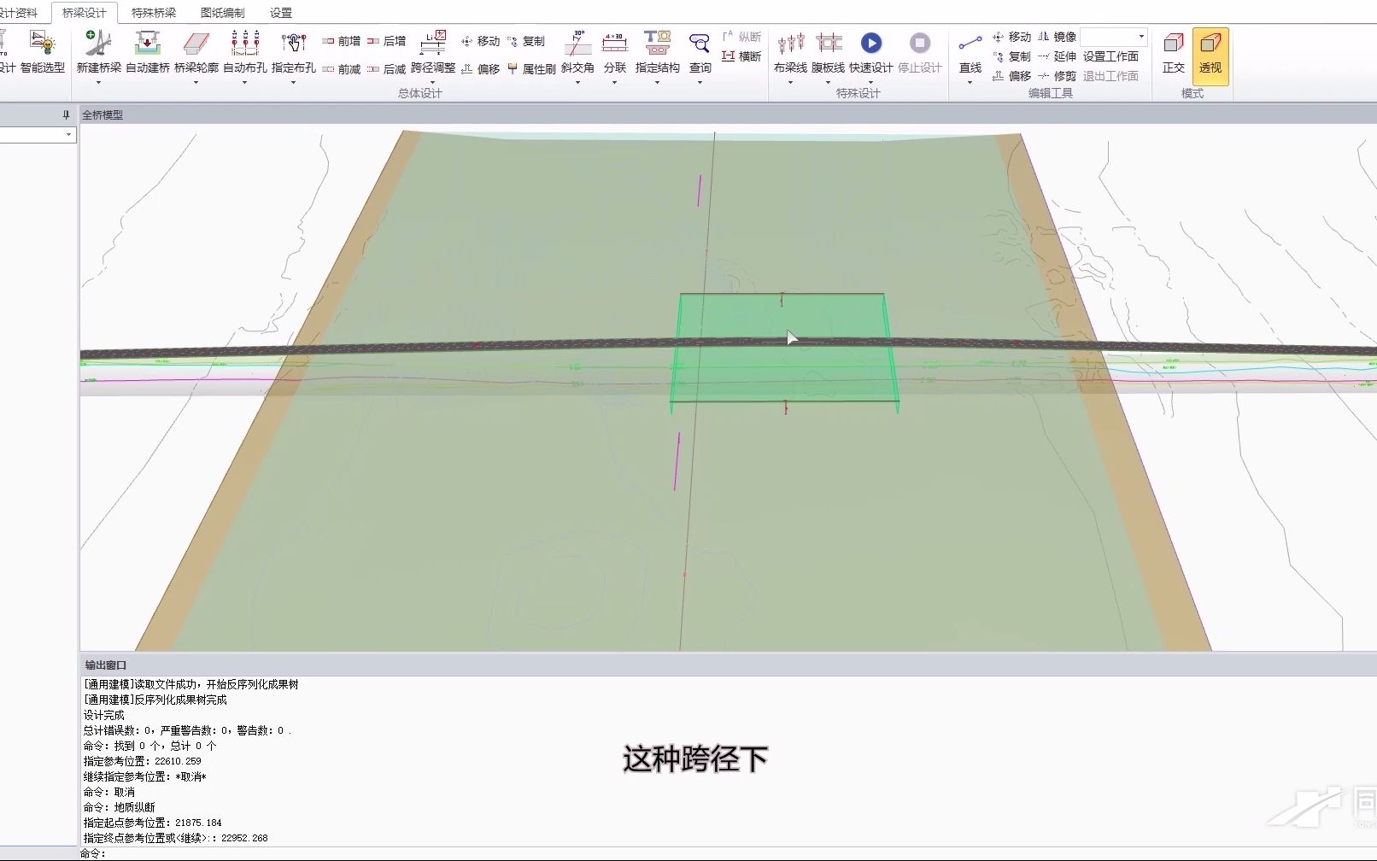Toggle 正交 mode

1173,53
